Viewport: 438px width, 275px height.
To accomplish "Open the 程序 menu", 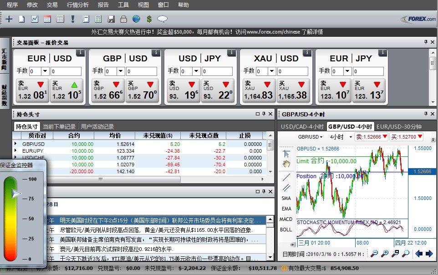I will tap(12, 5).
